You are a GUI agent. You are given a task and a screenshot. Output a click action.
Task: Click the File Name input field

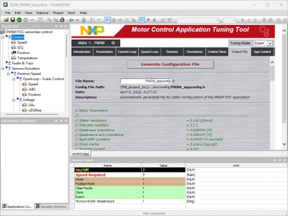[x=146, y=81]
